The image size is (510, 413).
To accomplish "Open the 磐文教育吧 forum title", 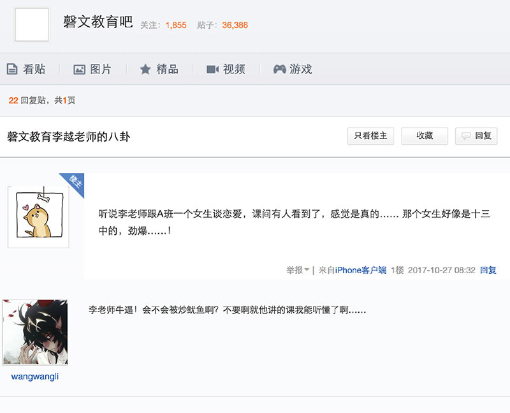I will (x=98, y=22).
